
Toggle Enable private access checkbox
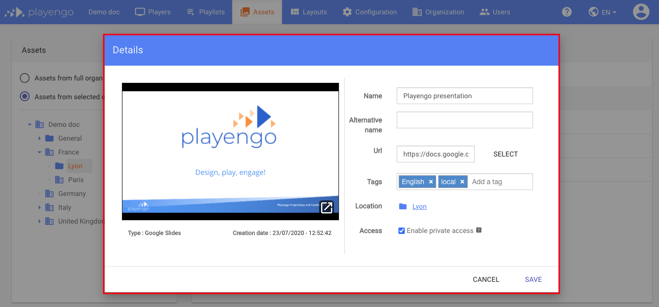click(x=402, y=230)
